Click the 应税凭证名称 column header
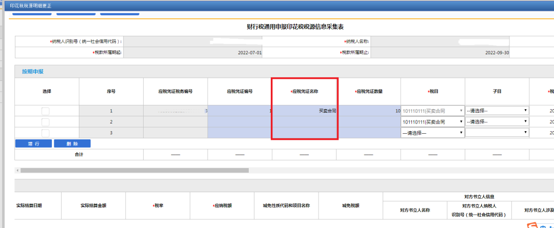554x228 pixels. [x=304, y=91]
